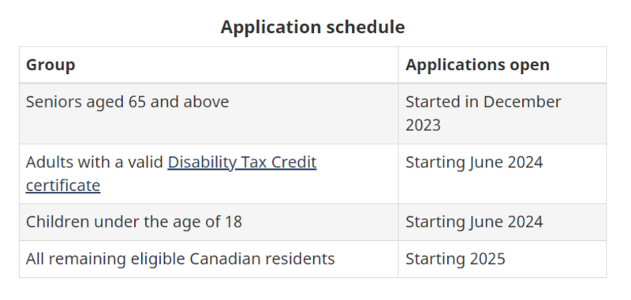This screenshot has width=631, height=300.
Task: Click the word Credit in the link
Action: pyautogui.click(x=293, y=163)
